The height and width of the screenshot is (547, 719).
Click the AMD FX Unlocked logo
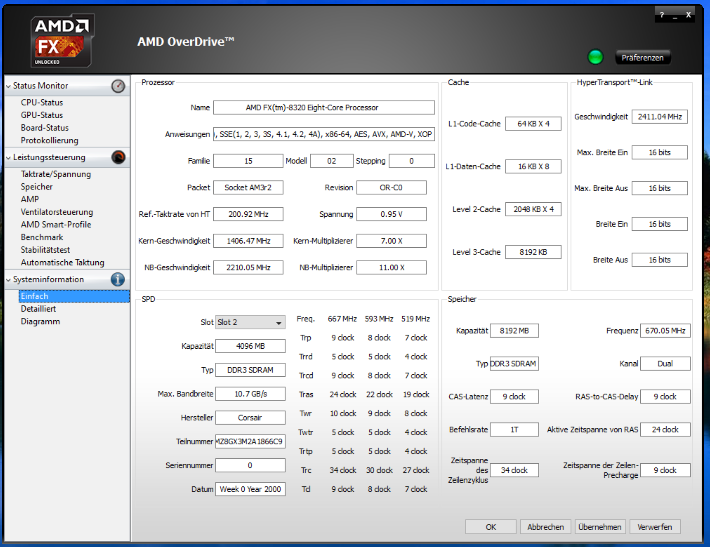(x=62, y=41)
